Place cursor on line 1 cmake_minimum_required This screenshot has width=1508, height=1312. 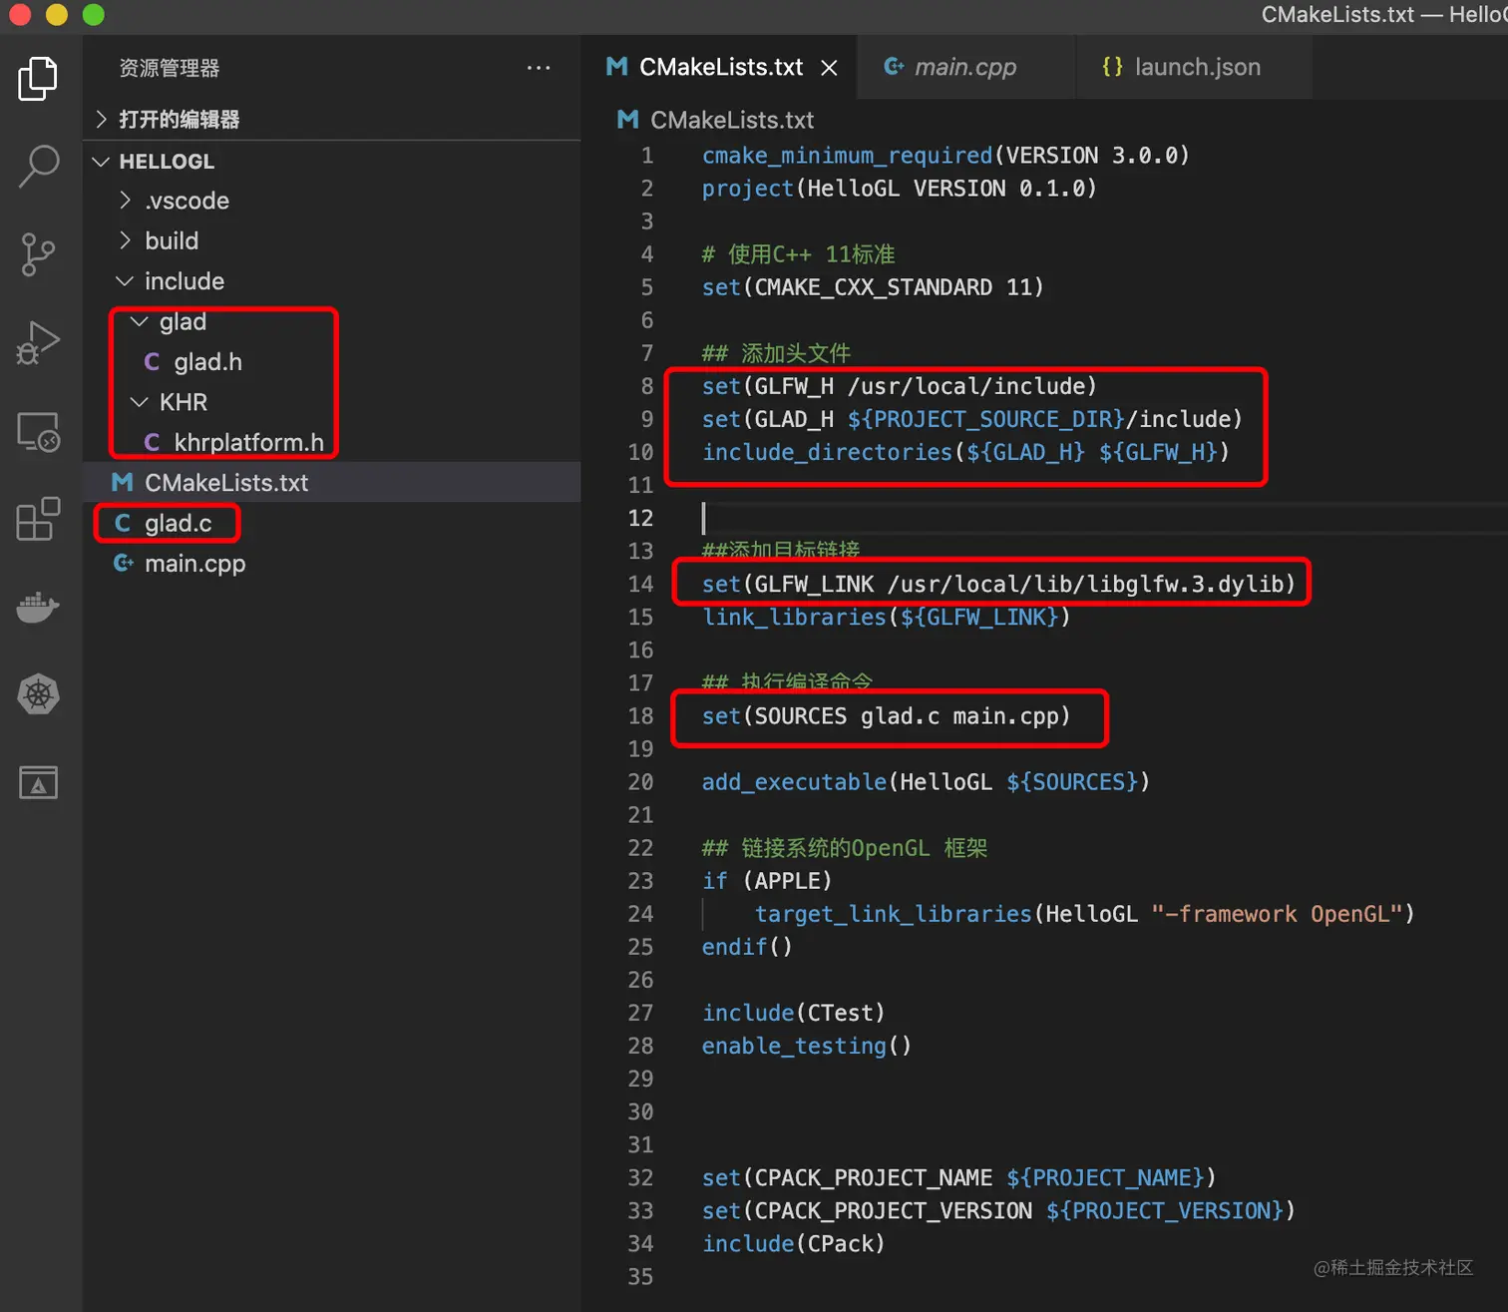click(x=944, y=156)
